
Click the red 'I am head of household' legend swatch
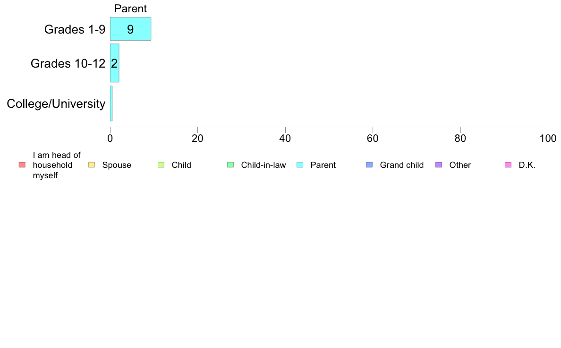(22, 165)
